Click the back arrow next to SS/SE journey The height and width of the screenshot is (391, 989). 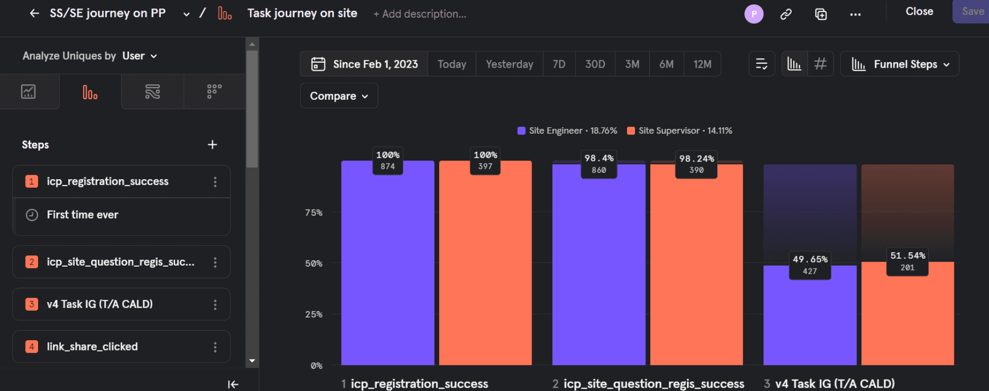[34, 13]
